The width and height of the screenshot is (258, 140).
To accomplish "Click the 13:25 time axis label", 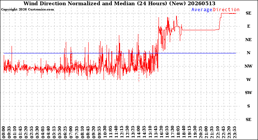I will coord(133,132).
